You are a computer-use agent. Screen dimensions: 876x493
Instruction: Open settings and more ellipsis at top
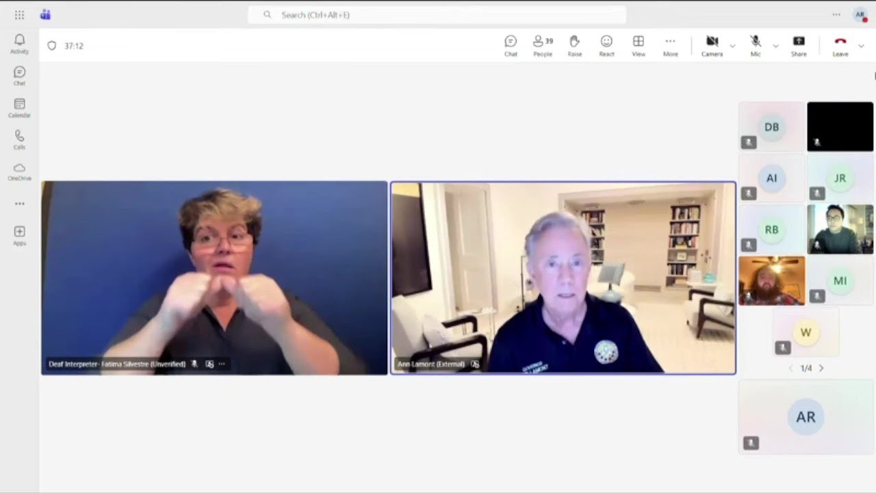836,14
